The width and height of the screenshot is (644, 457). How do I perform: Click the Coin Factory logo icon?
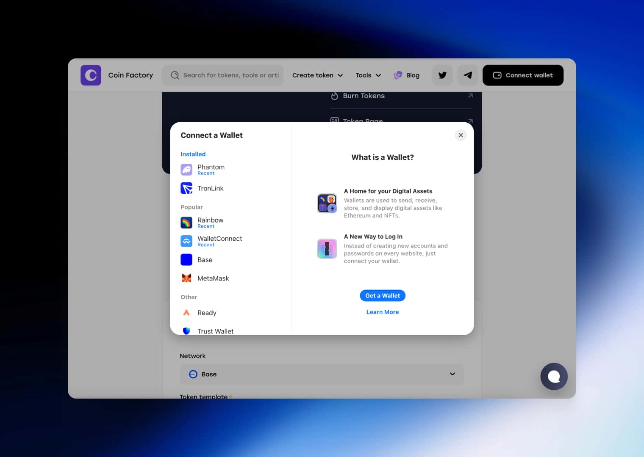(91, 75)
